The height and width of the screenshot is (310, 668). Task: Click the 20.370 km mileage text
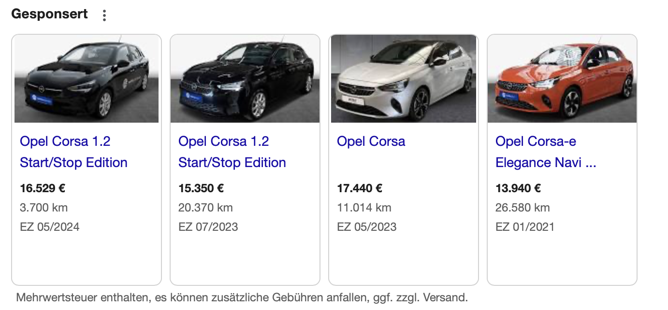point(205,208)
